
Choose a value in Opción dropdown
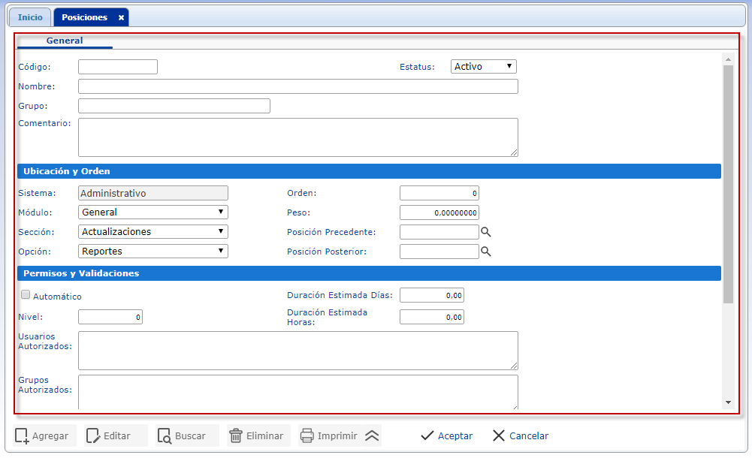[153, 252]
